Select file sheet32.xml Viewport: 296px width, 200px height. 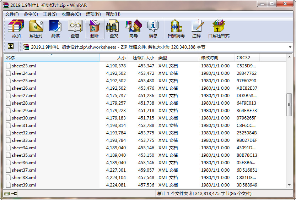pyautogui.click(x=24, y=133)
